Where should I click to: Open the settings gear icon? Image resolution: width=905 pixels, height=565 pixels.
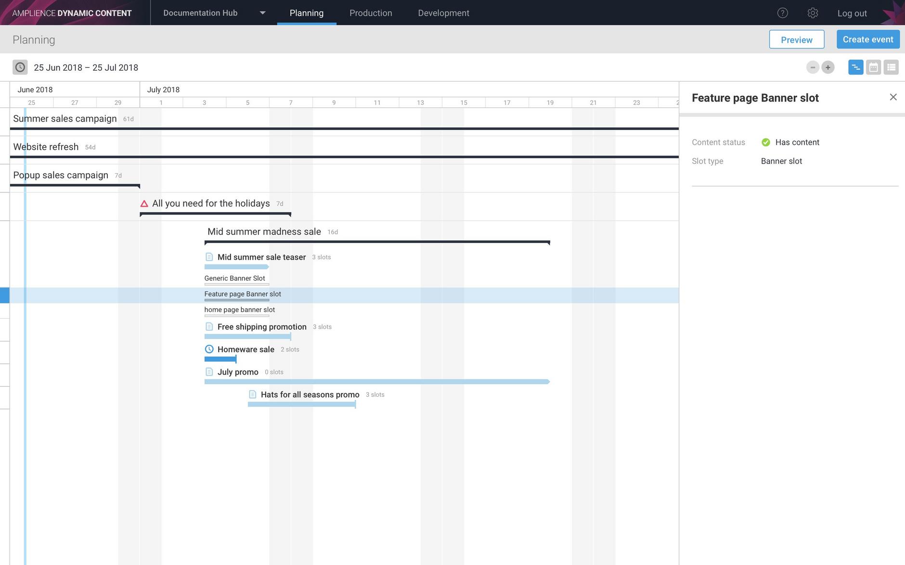point(813,13)
